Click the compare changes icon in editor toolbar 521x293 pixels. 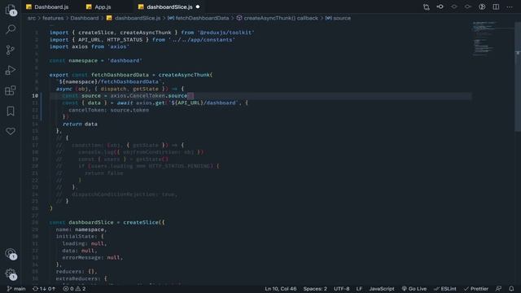click(x=427, y=7)
